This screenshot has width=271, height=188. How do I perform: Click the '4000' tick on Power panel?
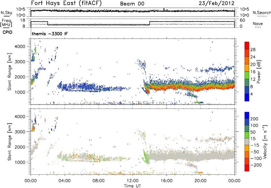point(20,46)
